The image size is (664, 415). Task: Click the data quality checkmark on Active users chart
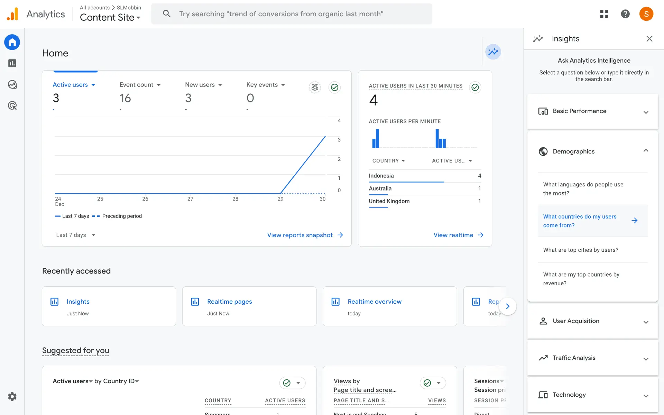pos(334,87)
